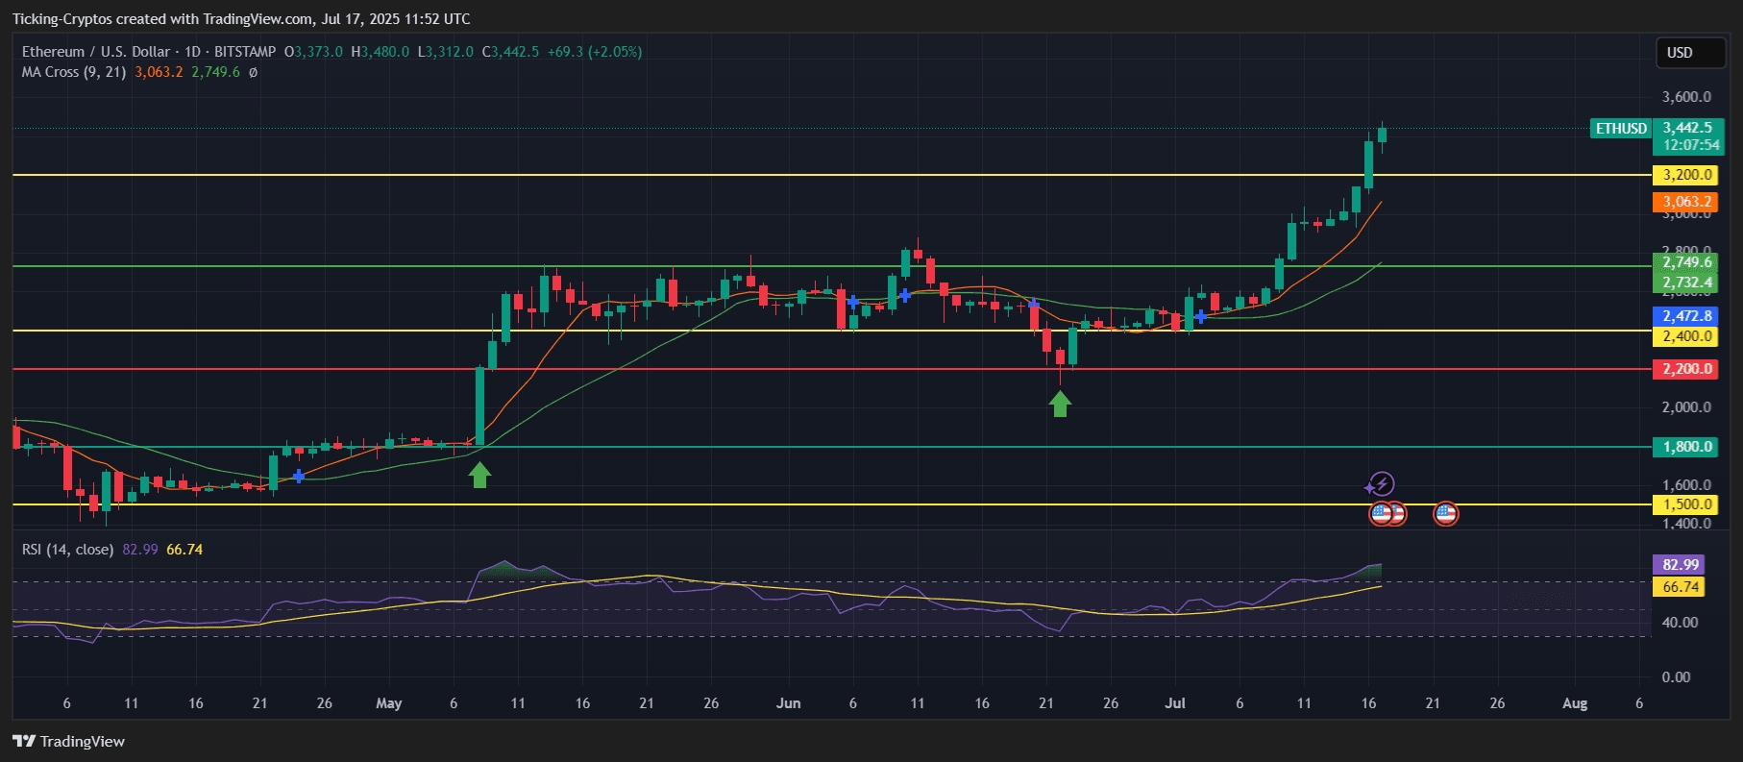This screenshot has height=762, width=1743.
Task: Click the purple lightning event icon
Action: [1381, 483]
